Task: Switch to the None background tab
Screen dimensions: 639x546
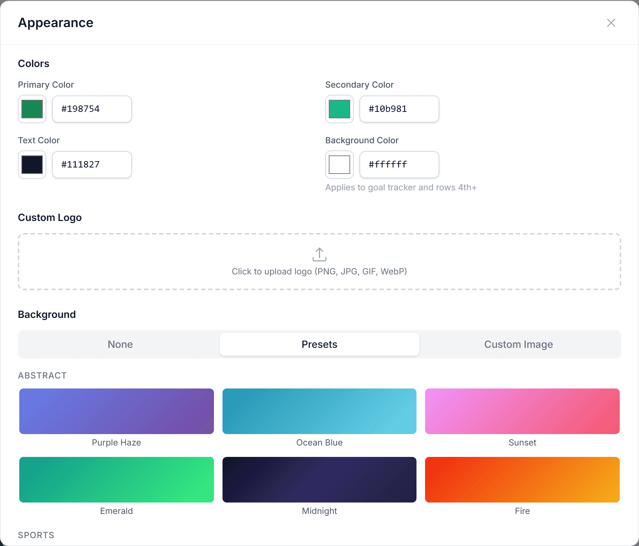Action: [x=120, y=344]
